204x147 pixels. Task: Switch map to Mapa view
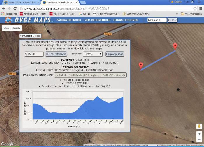6,28
